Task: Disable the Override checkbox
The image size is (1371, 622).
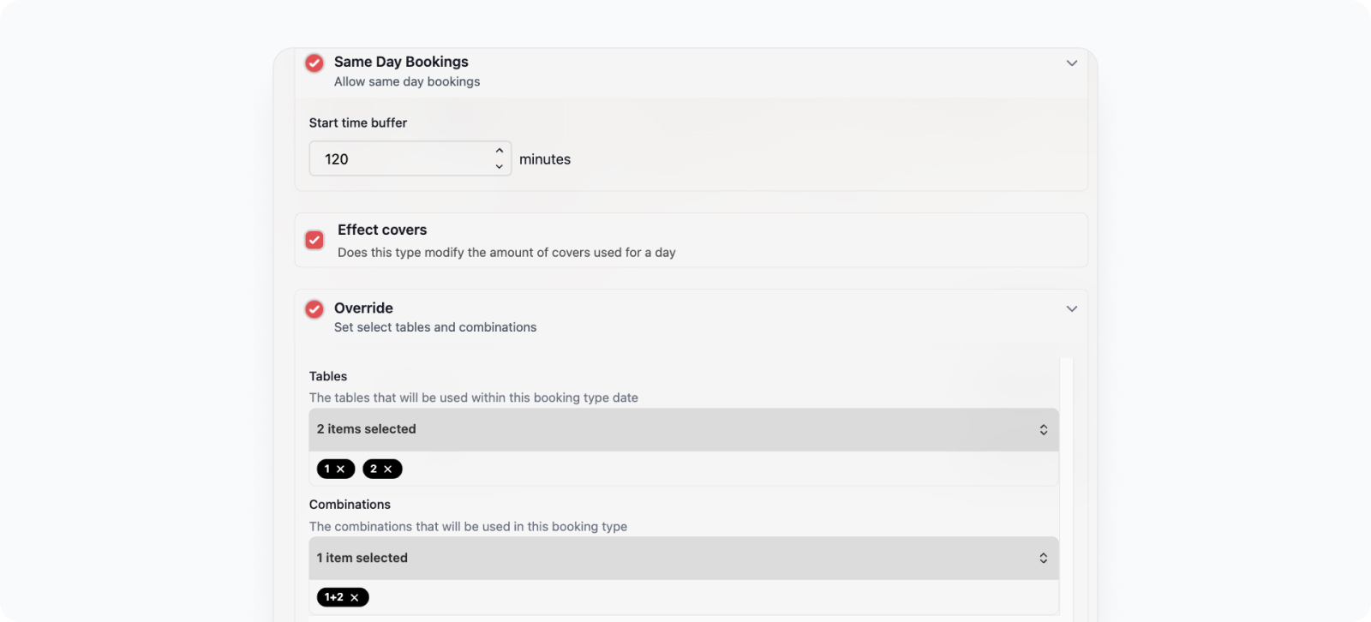Action: pos(314,308)
